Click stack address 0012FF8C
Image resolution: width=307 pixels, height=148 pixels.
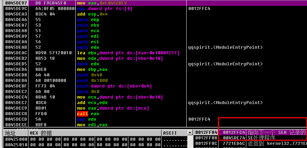click(x=206, y=144)
